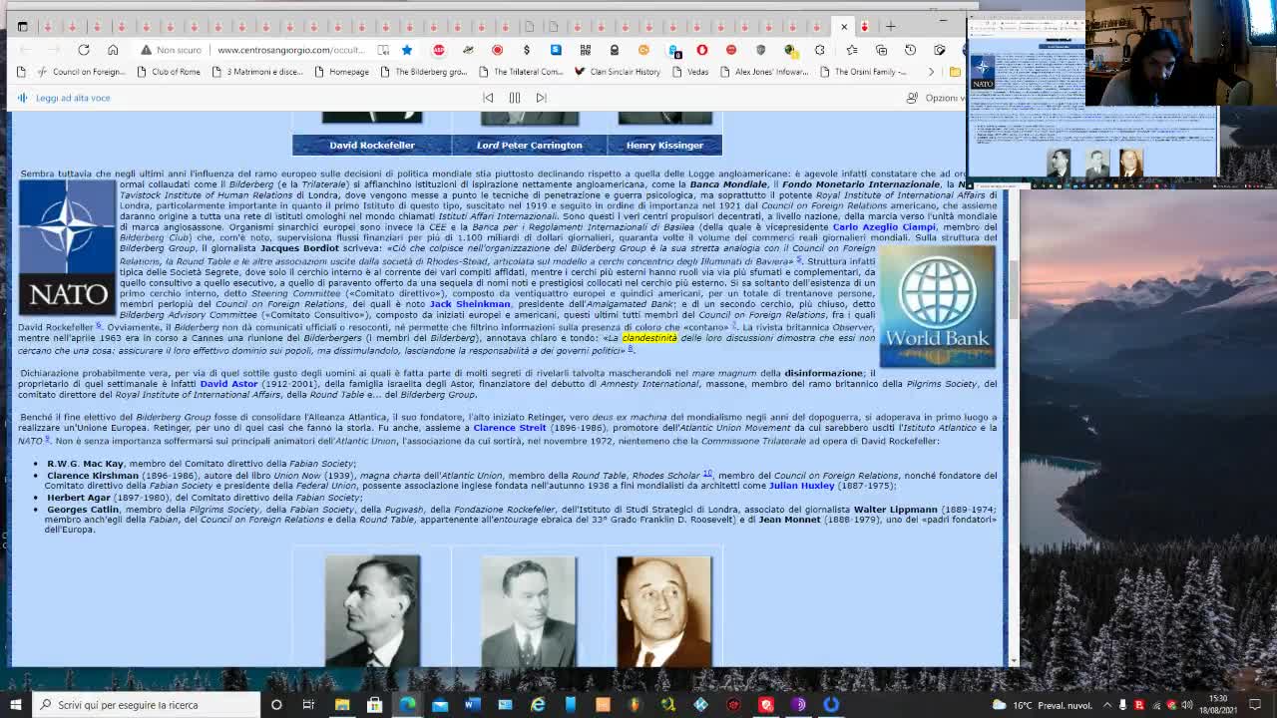The width and height of the screenshot is (1277, 718).
Task: Open the QR code extension icon
Action: click(x=585, y=50)
